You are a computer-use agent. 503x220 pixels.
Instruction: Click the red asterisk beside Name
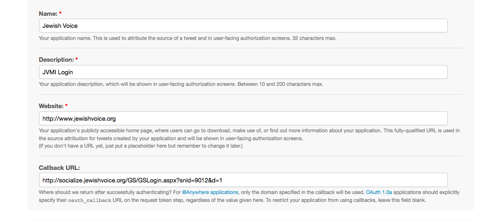(x=60, y=13)
